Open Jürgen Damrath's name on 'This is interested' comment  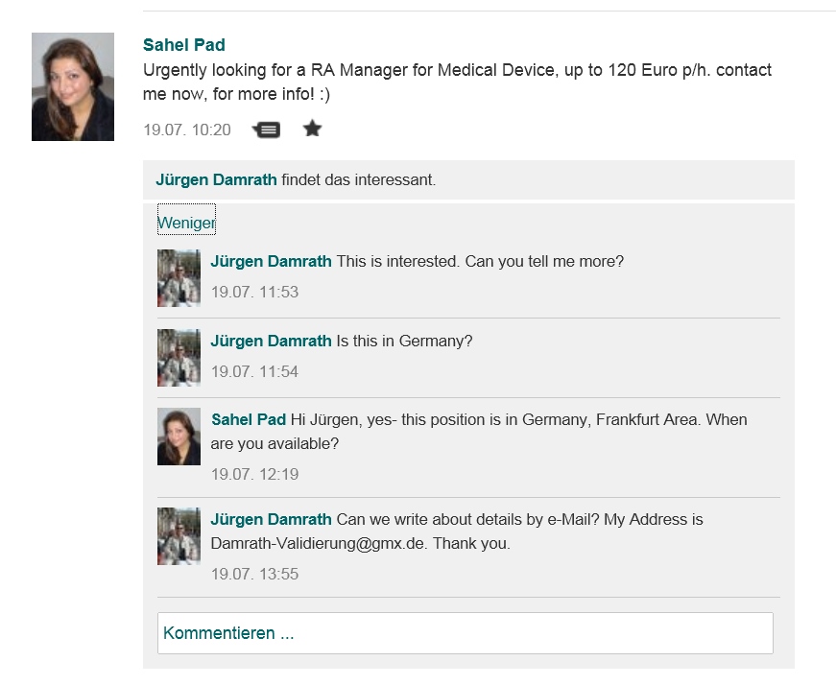(x=271, y=261)
